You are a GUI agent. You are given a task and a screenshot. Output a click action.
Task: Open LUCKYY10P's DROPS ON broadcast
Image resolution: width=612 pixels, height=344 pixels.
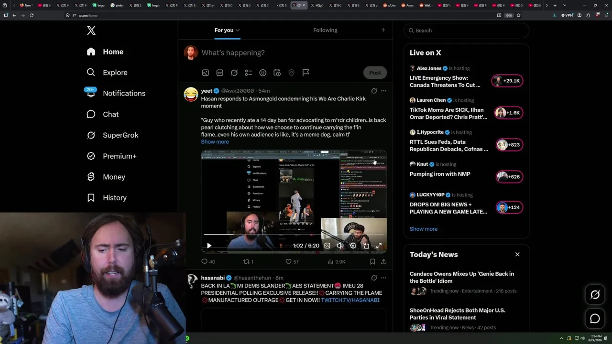click(466, 204)
